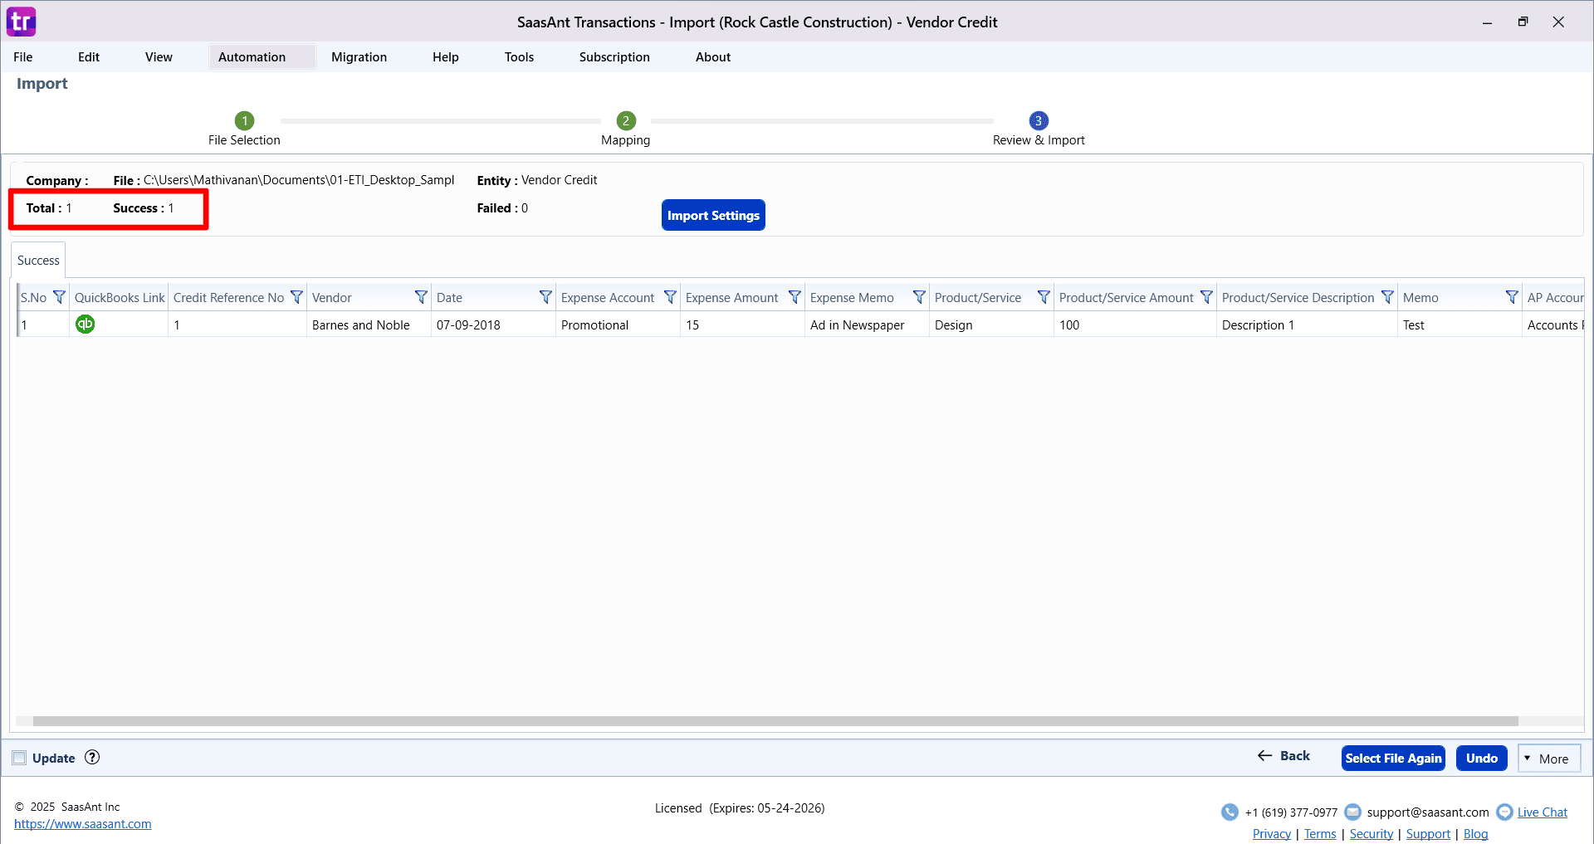Select the Promotional expense account cell
Screen dimensions: 1594x844
coord(618,324)
